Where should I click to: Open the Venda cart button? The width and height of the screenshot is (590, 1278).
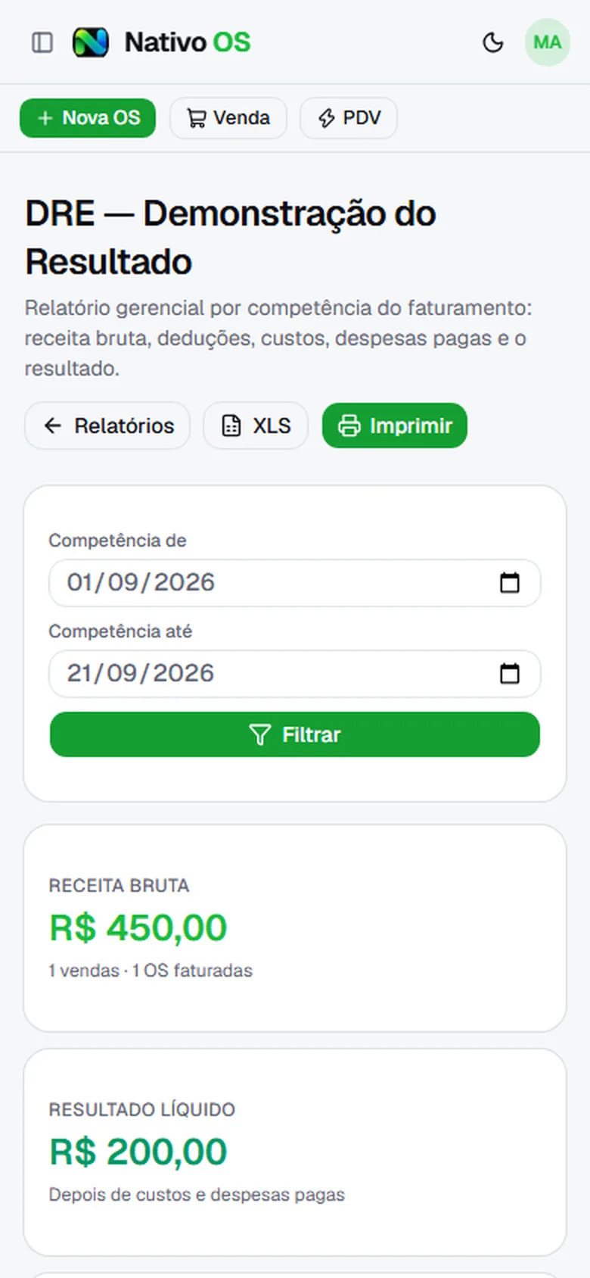228,118
